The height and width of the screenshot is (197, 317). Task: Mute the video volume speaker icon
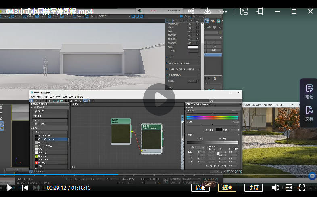pyautogui.click(x=275, y=188)
